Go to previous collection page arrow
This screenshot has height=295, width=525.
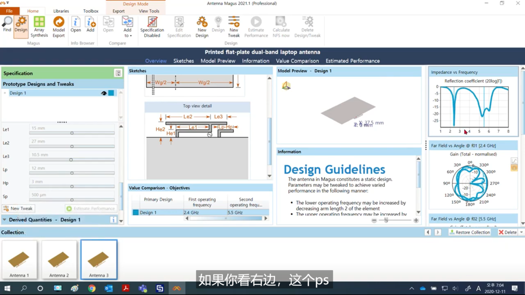click(428, 233)
